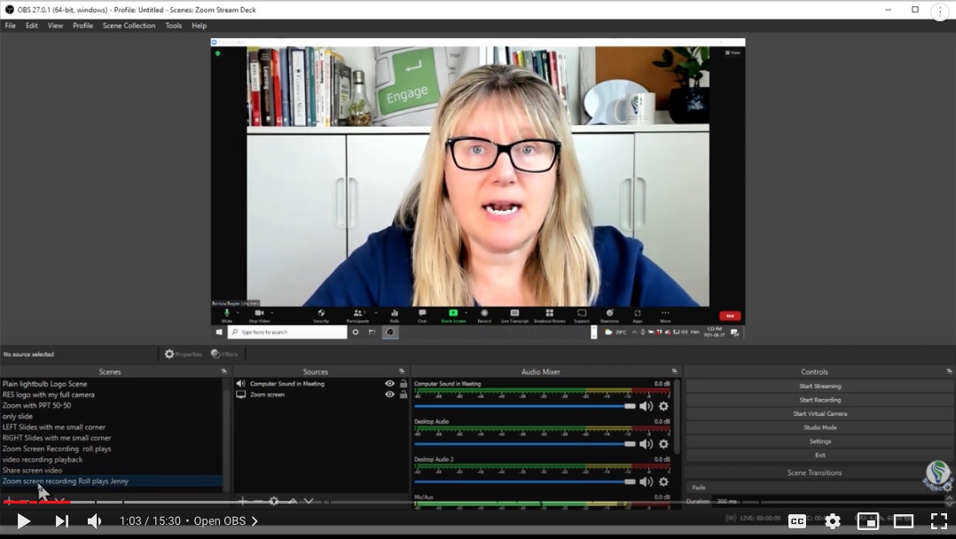Open Desktop Audio mixer settings gear
The width and height of the screenshot is (956, 539).
point(663,444)
